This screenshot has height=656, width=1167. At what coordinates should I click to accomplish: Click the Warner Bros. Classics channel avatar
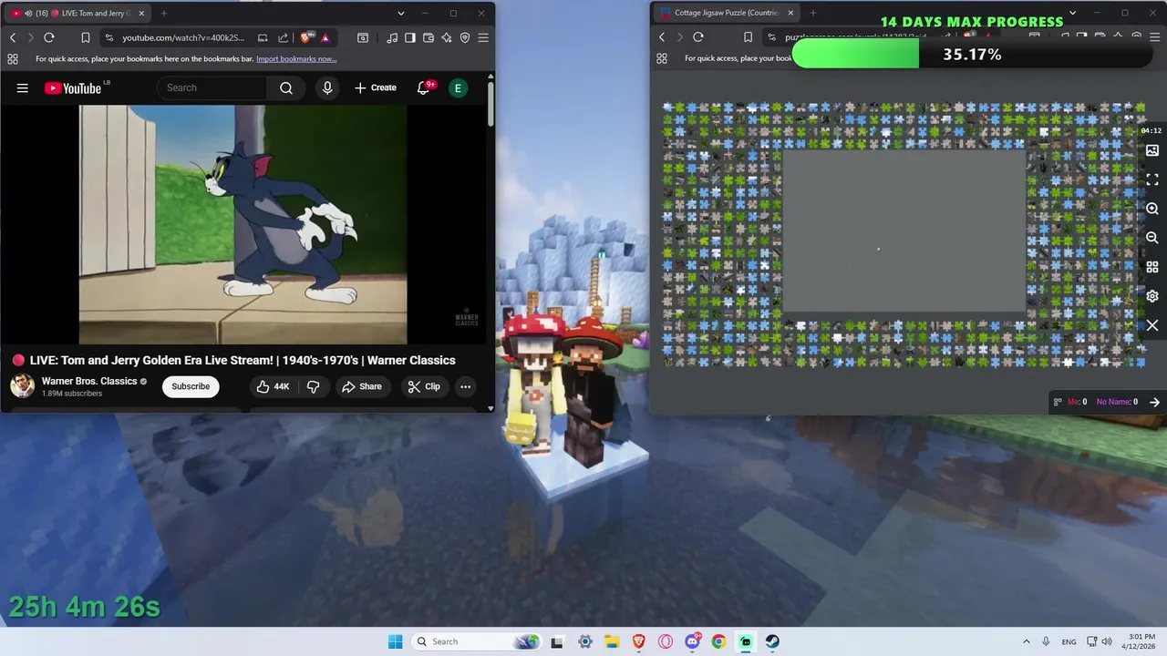[x=22, y=386]
